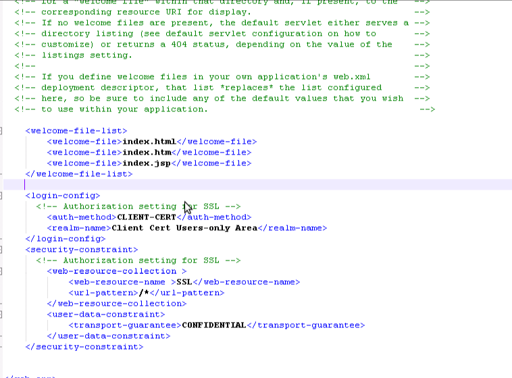The image size is (512, 378).
Task: Click the closing welcome-file-list tag
Action: (x=79, y=174)
